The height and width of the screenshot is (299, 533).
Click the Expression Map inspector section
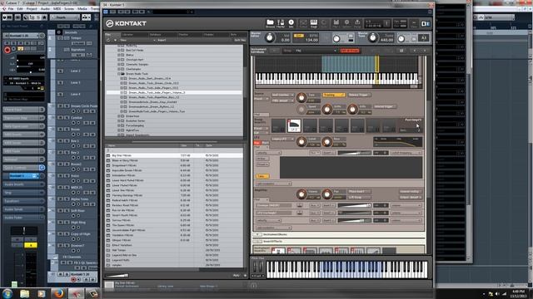(24, 118)
